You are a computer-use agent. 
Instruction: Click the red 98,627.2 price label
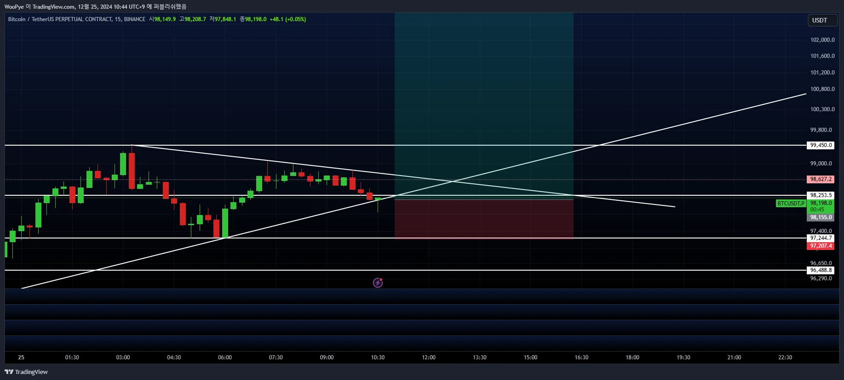pyautogui.click(x=821, y=179)
